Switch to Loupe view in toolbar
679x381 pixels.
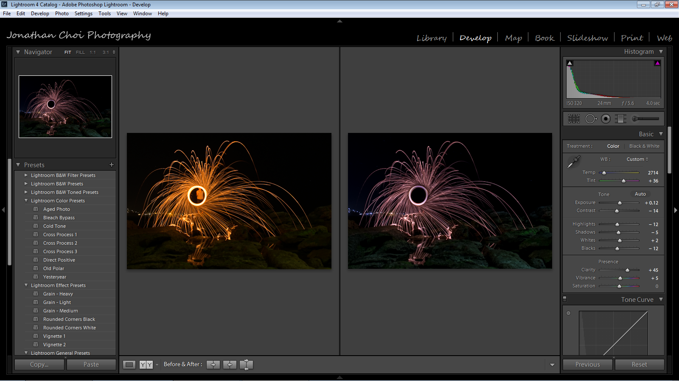(x=129, y=364)
